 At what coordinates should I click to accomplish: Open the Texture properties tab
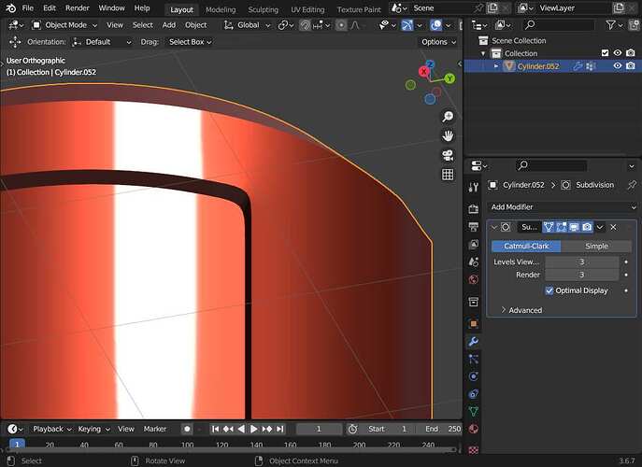pos(473,449)
